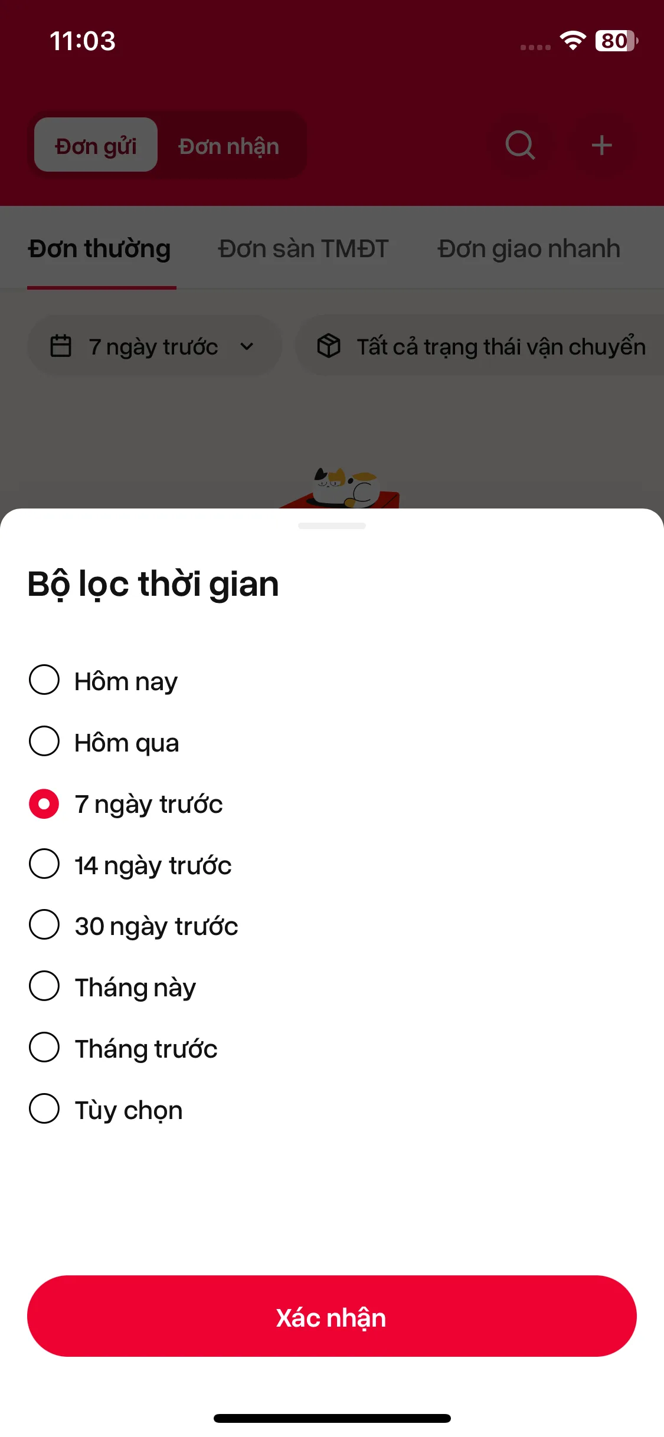664x1437 pixels.
Task: Click the package box status icon
Action: pyautogui.click(x=329, y=346)
